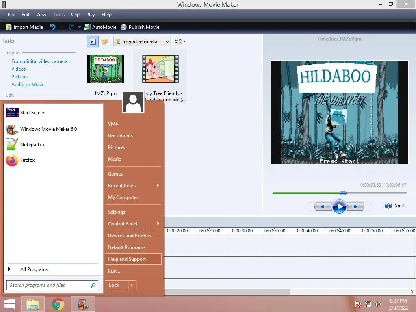Click the Movie Maker taskbar icon
This screenshot has width=416, height=312.
[x=83, y=304]
